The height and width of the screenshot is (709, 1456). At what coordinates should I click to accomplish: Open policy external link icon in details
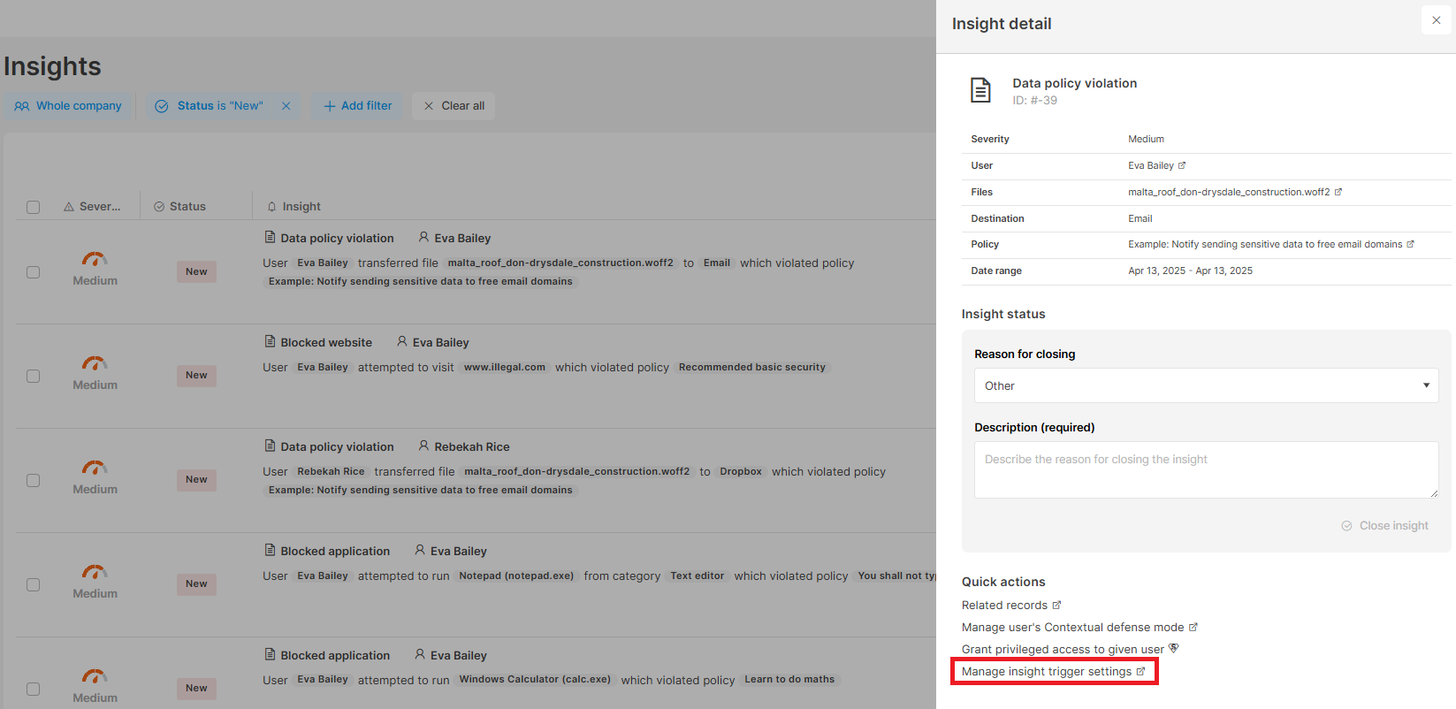click(x=1410, y=244)
